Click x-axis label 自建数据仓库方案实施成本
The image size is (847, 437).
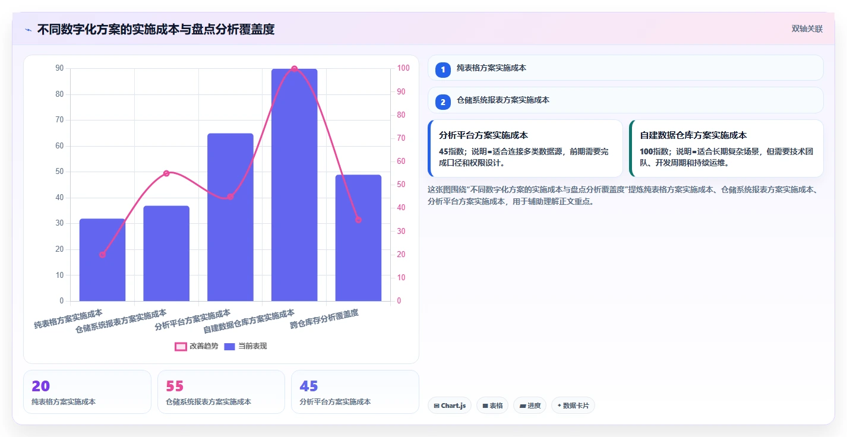click(x=249, y=322)
